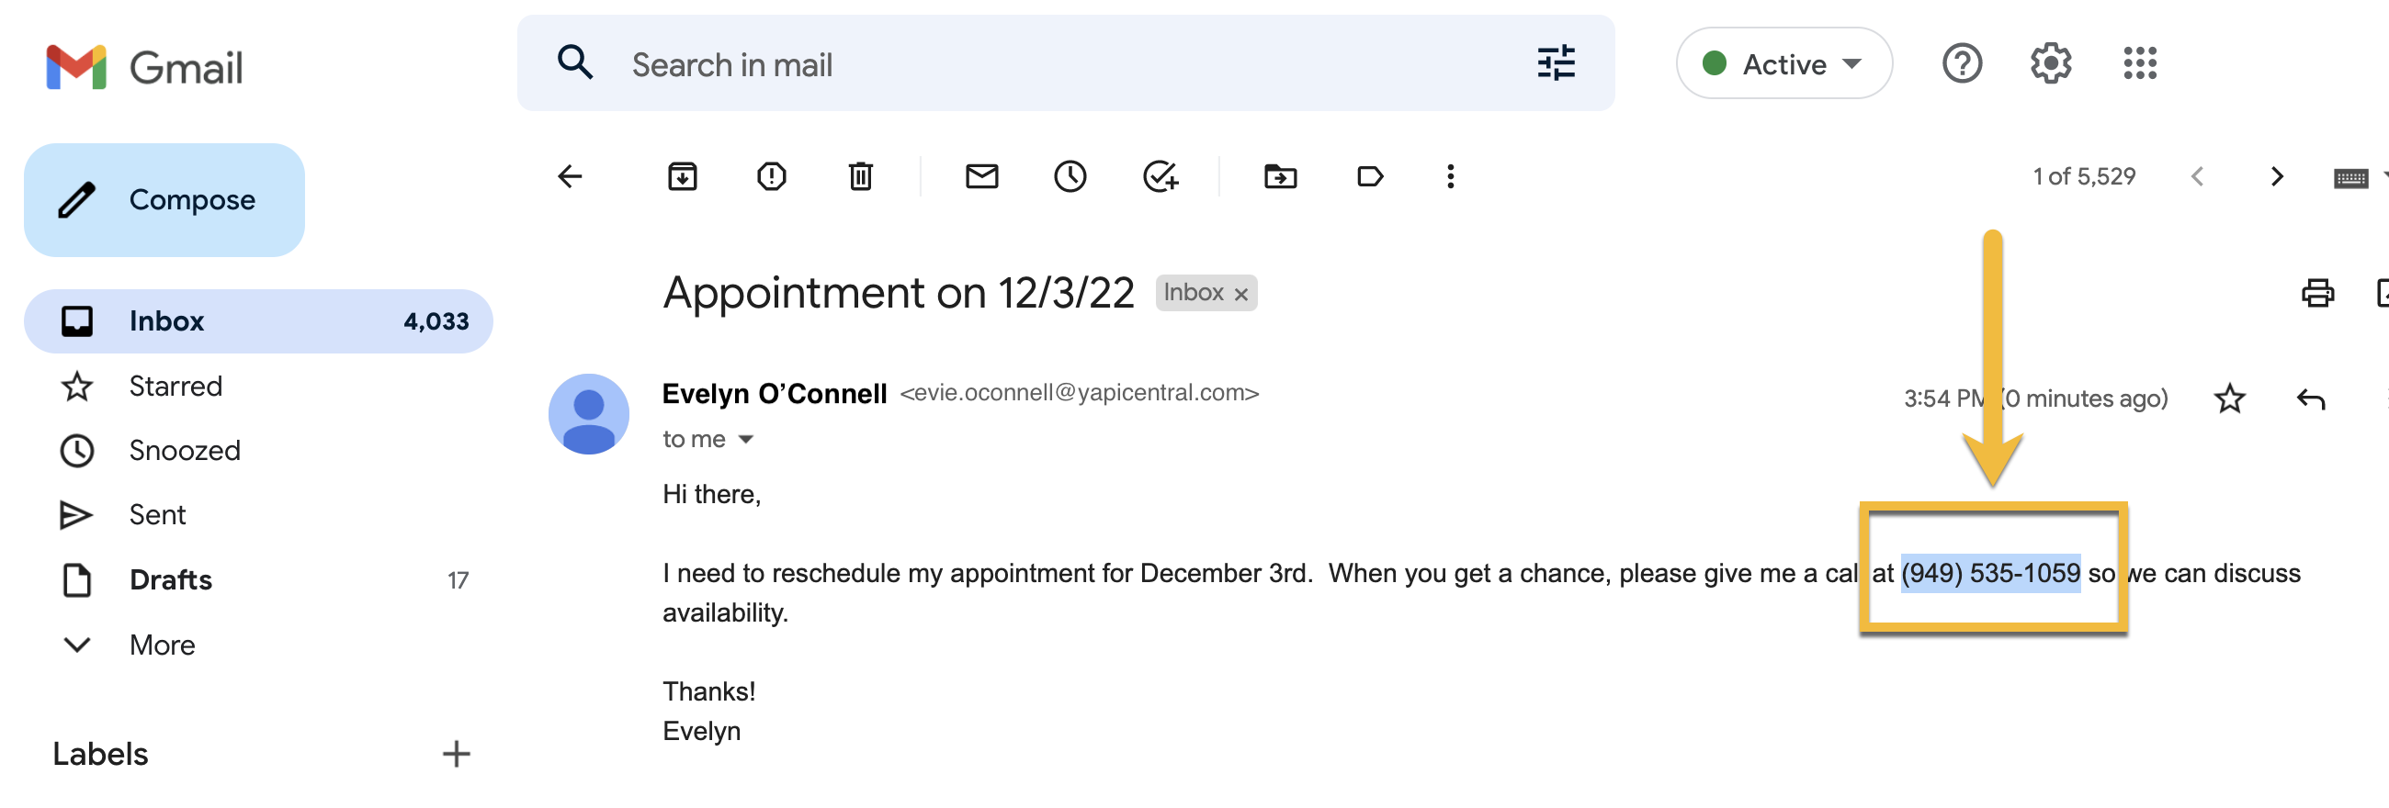Delete the email with the trash icon

tap(861, 176)
